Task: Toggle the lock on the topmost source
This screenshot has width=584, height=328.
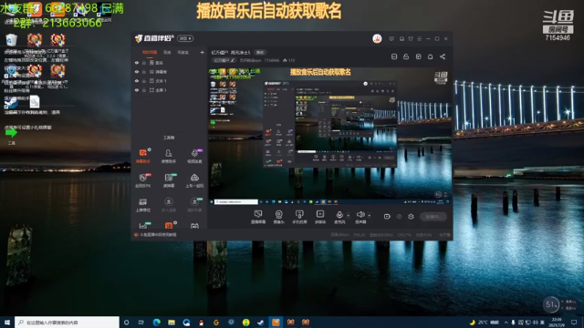Action: pos(144,63)
